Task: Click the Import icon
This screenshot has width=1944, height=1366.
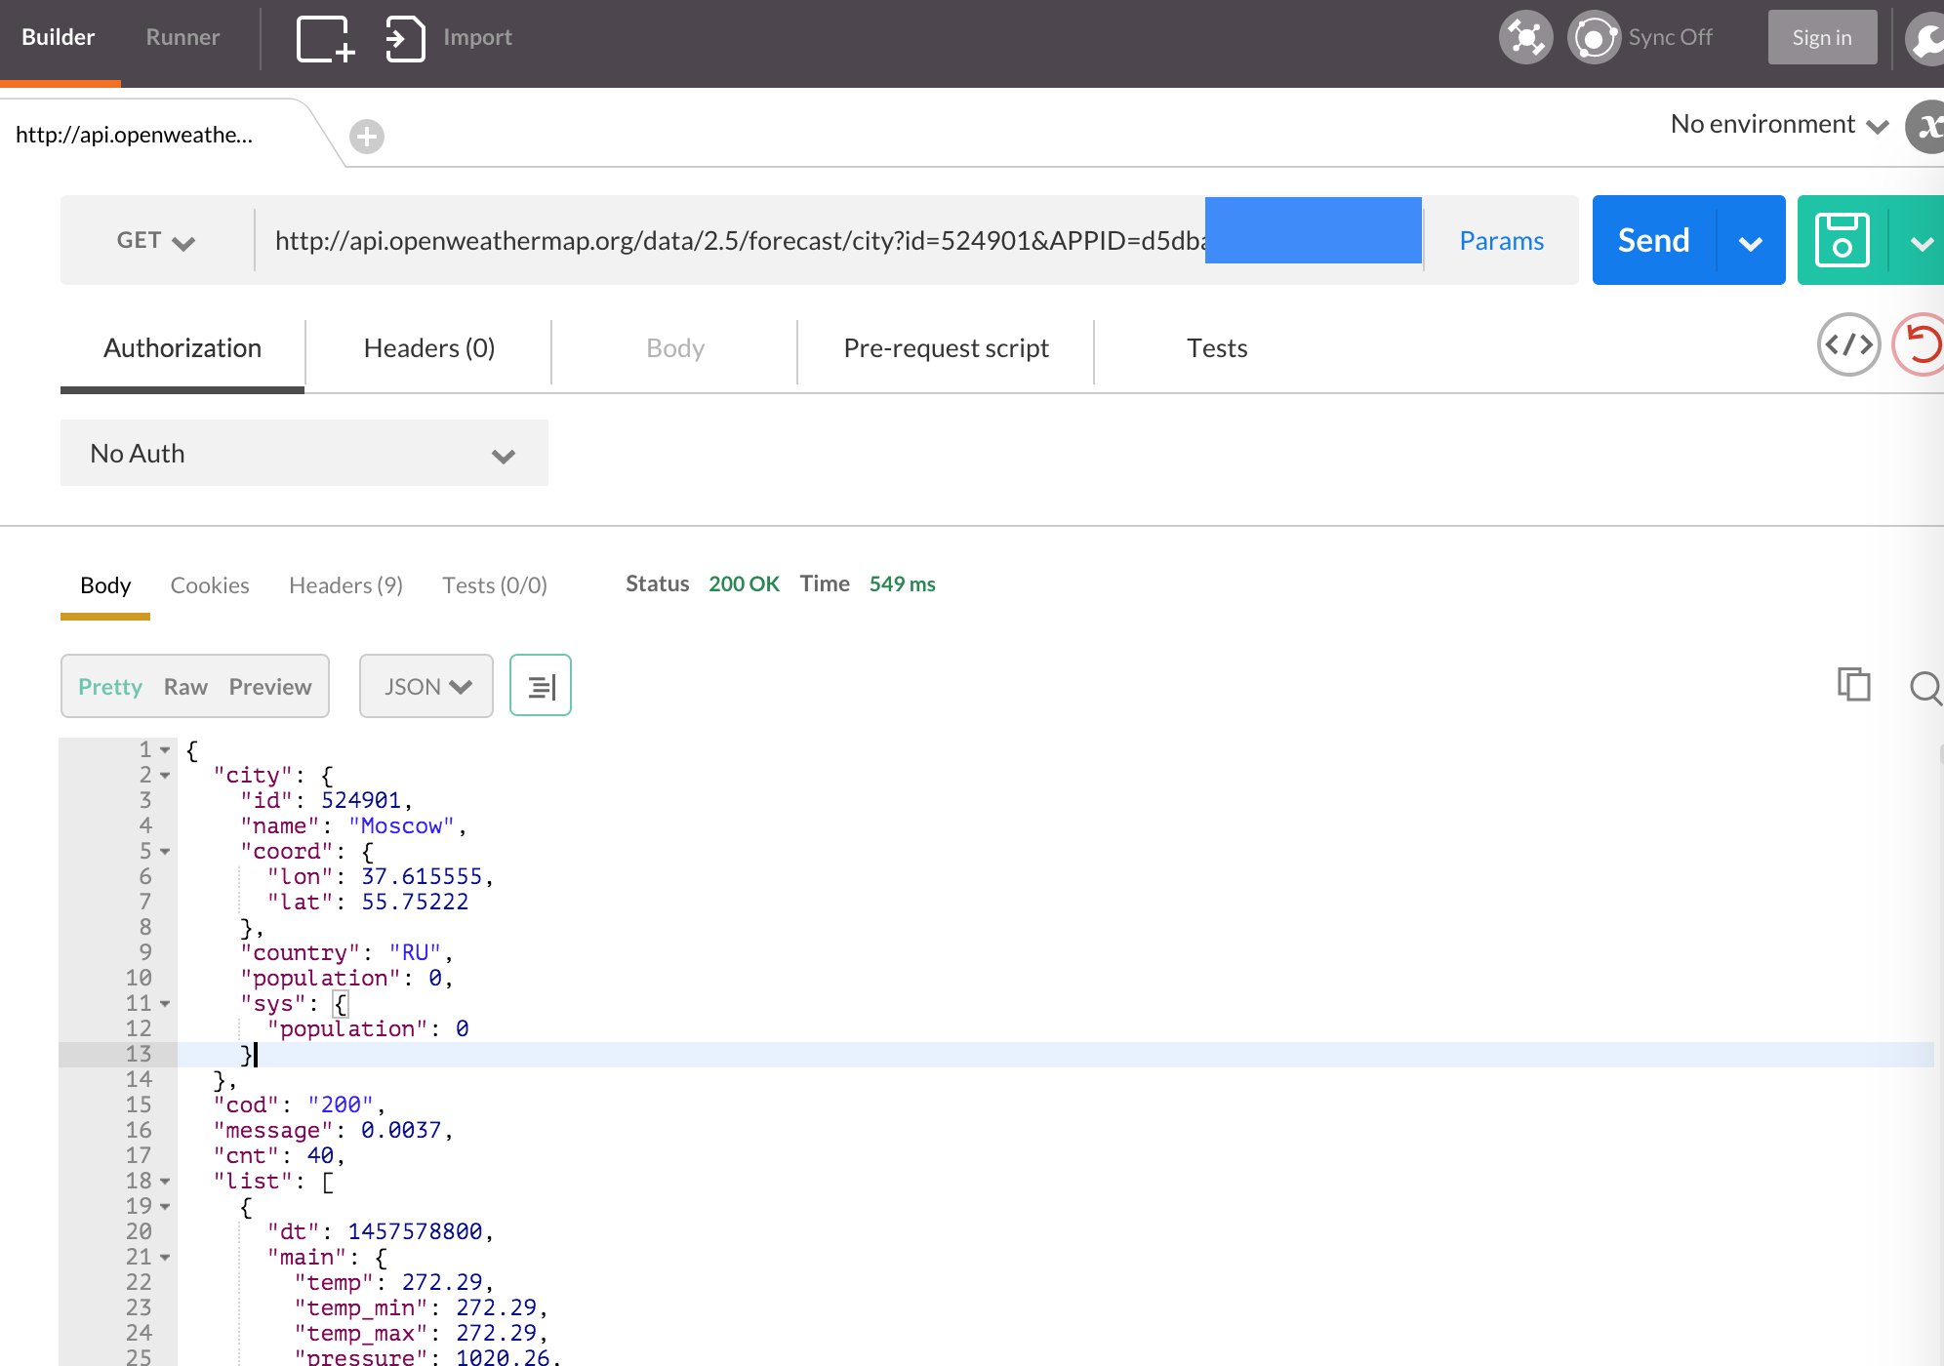Action: [405, 39]
